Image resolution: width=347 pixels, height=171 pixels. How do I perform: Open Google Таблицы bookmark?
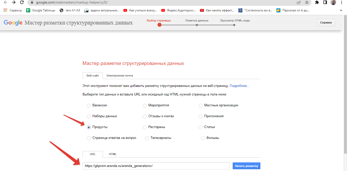click(x=41, y=10)
